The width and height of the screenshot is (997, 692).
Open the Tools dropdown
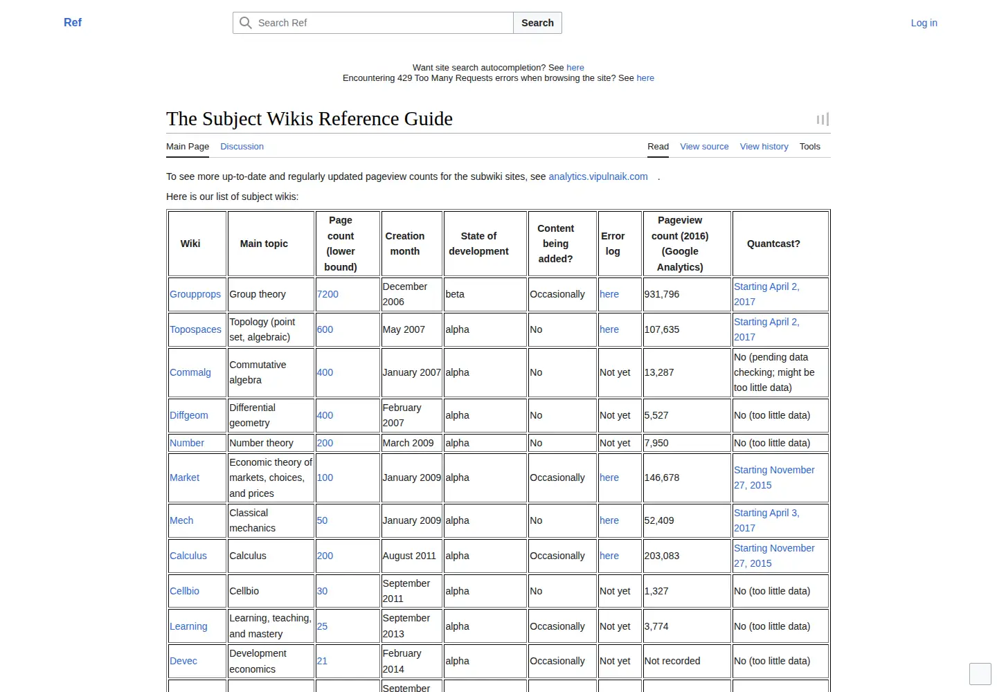click(809, 147)
